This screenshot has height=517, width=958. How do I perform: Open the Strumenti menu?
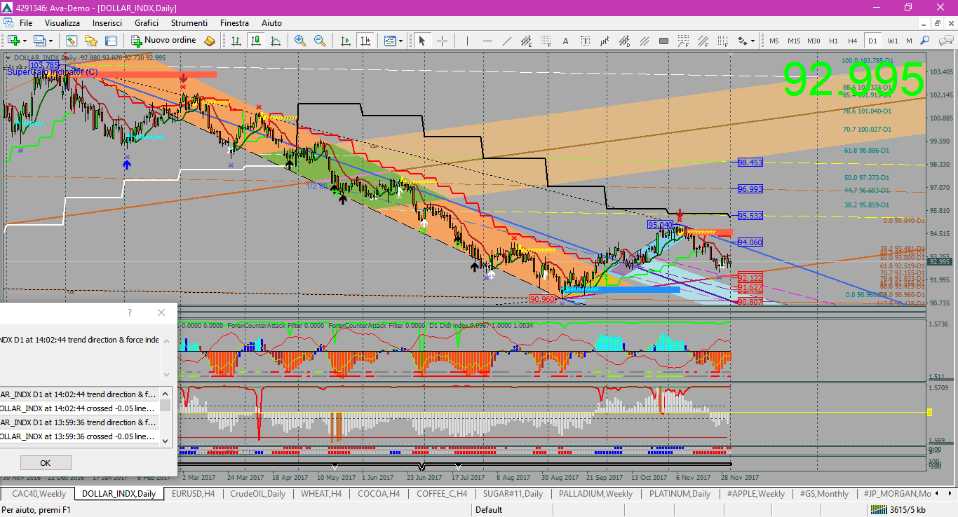coord(189,23)
